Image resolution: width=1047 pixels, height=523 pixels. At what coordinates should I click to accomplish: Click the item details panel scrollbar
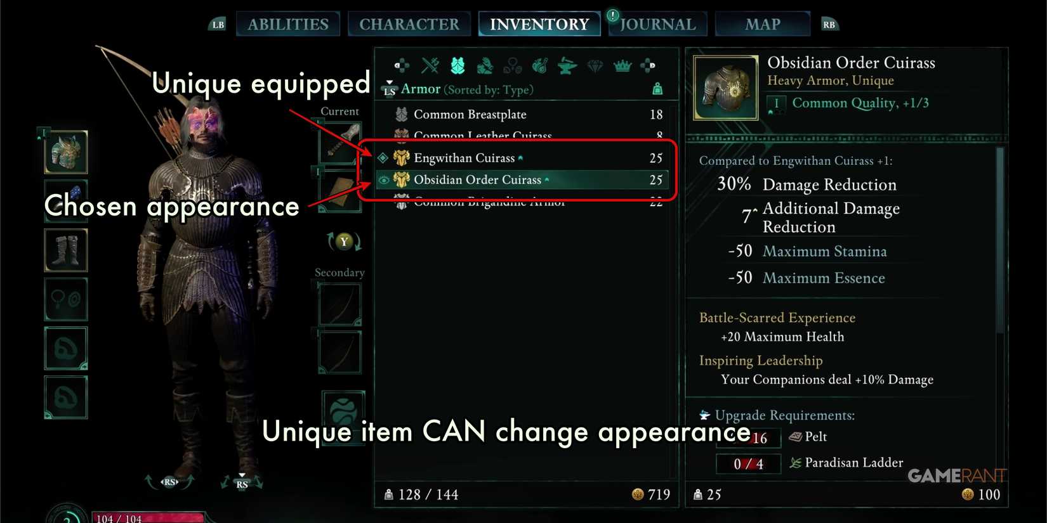click(x=1000, y=241)
